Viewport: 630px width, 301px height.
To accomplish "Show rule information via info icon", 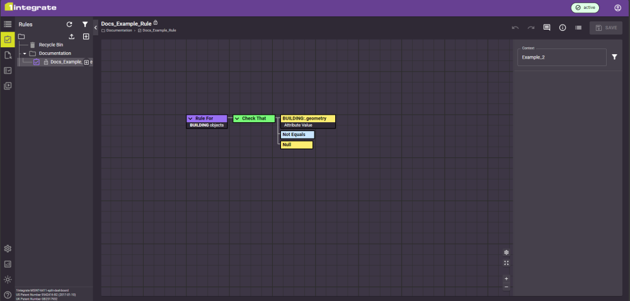I will click(563, 28).
